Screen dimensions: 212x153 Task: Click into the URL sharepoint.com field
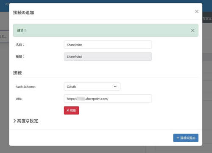pyautogui.click(x=108, y=99)
